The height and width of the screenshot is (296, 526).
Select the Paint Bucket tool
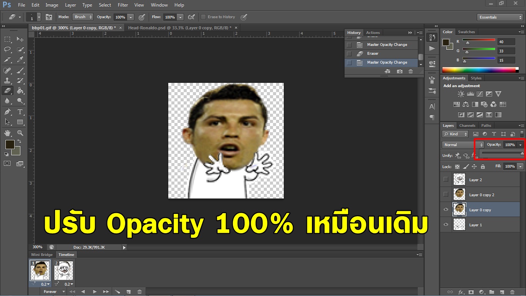[x=20, y=91]
